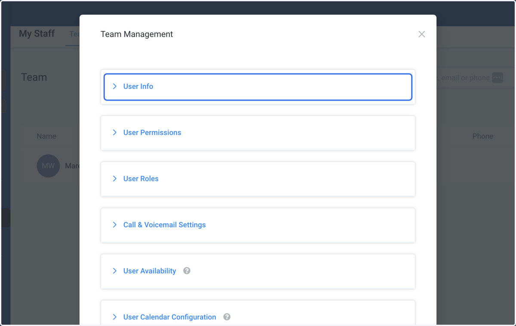Click Call & Voicemail Settings title
Image resolution: width=516 pixels, height=326 pixels.
tap(165, 225)
